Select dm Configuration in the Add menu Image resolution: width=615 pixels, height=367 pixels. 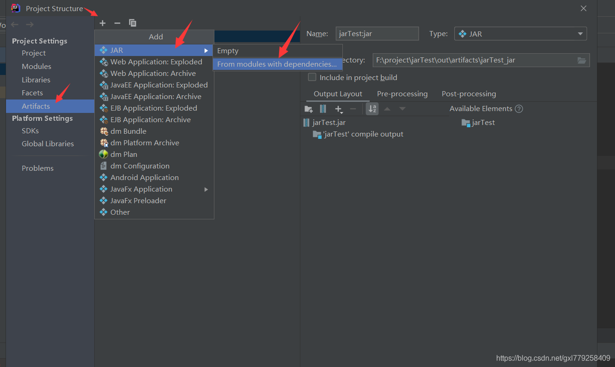[x=154, y=166]
